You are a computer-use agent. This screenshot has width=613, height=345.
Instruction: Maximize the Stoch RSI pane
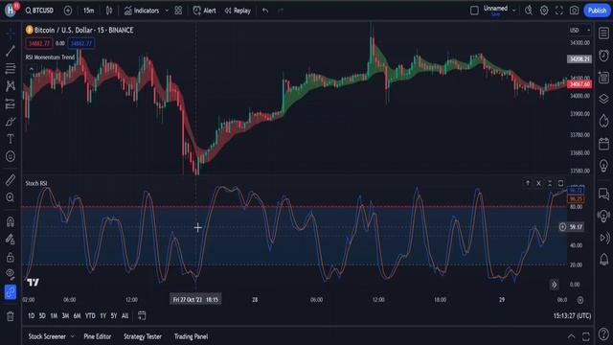pyautogui.click(x=560, y=183)
